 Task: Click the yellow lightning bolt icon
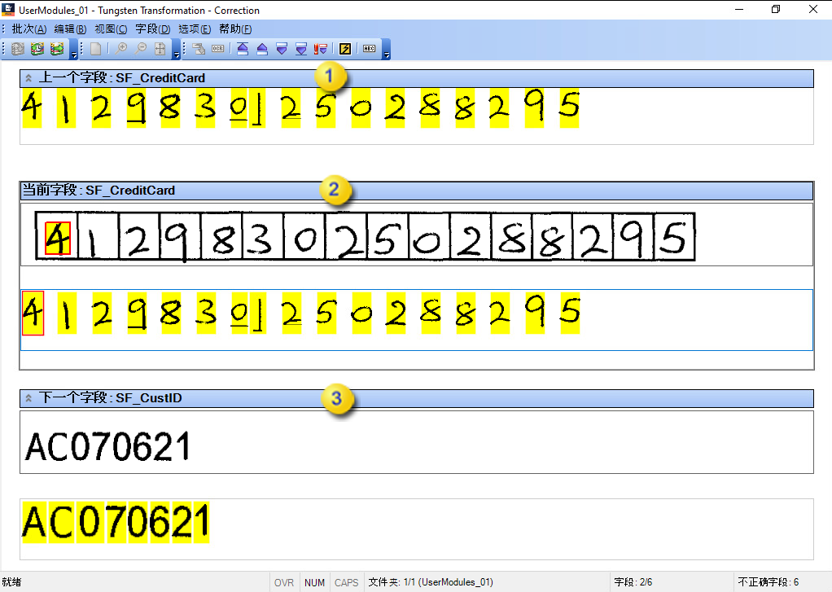(345, 49)
